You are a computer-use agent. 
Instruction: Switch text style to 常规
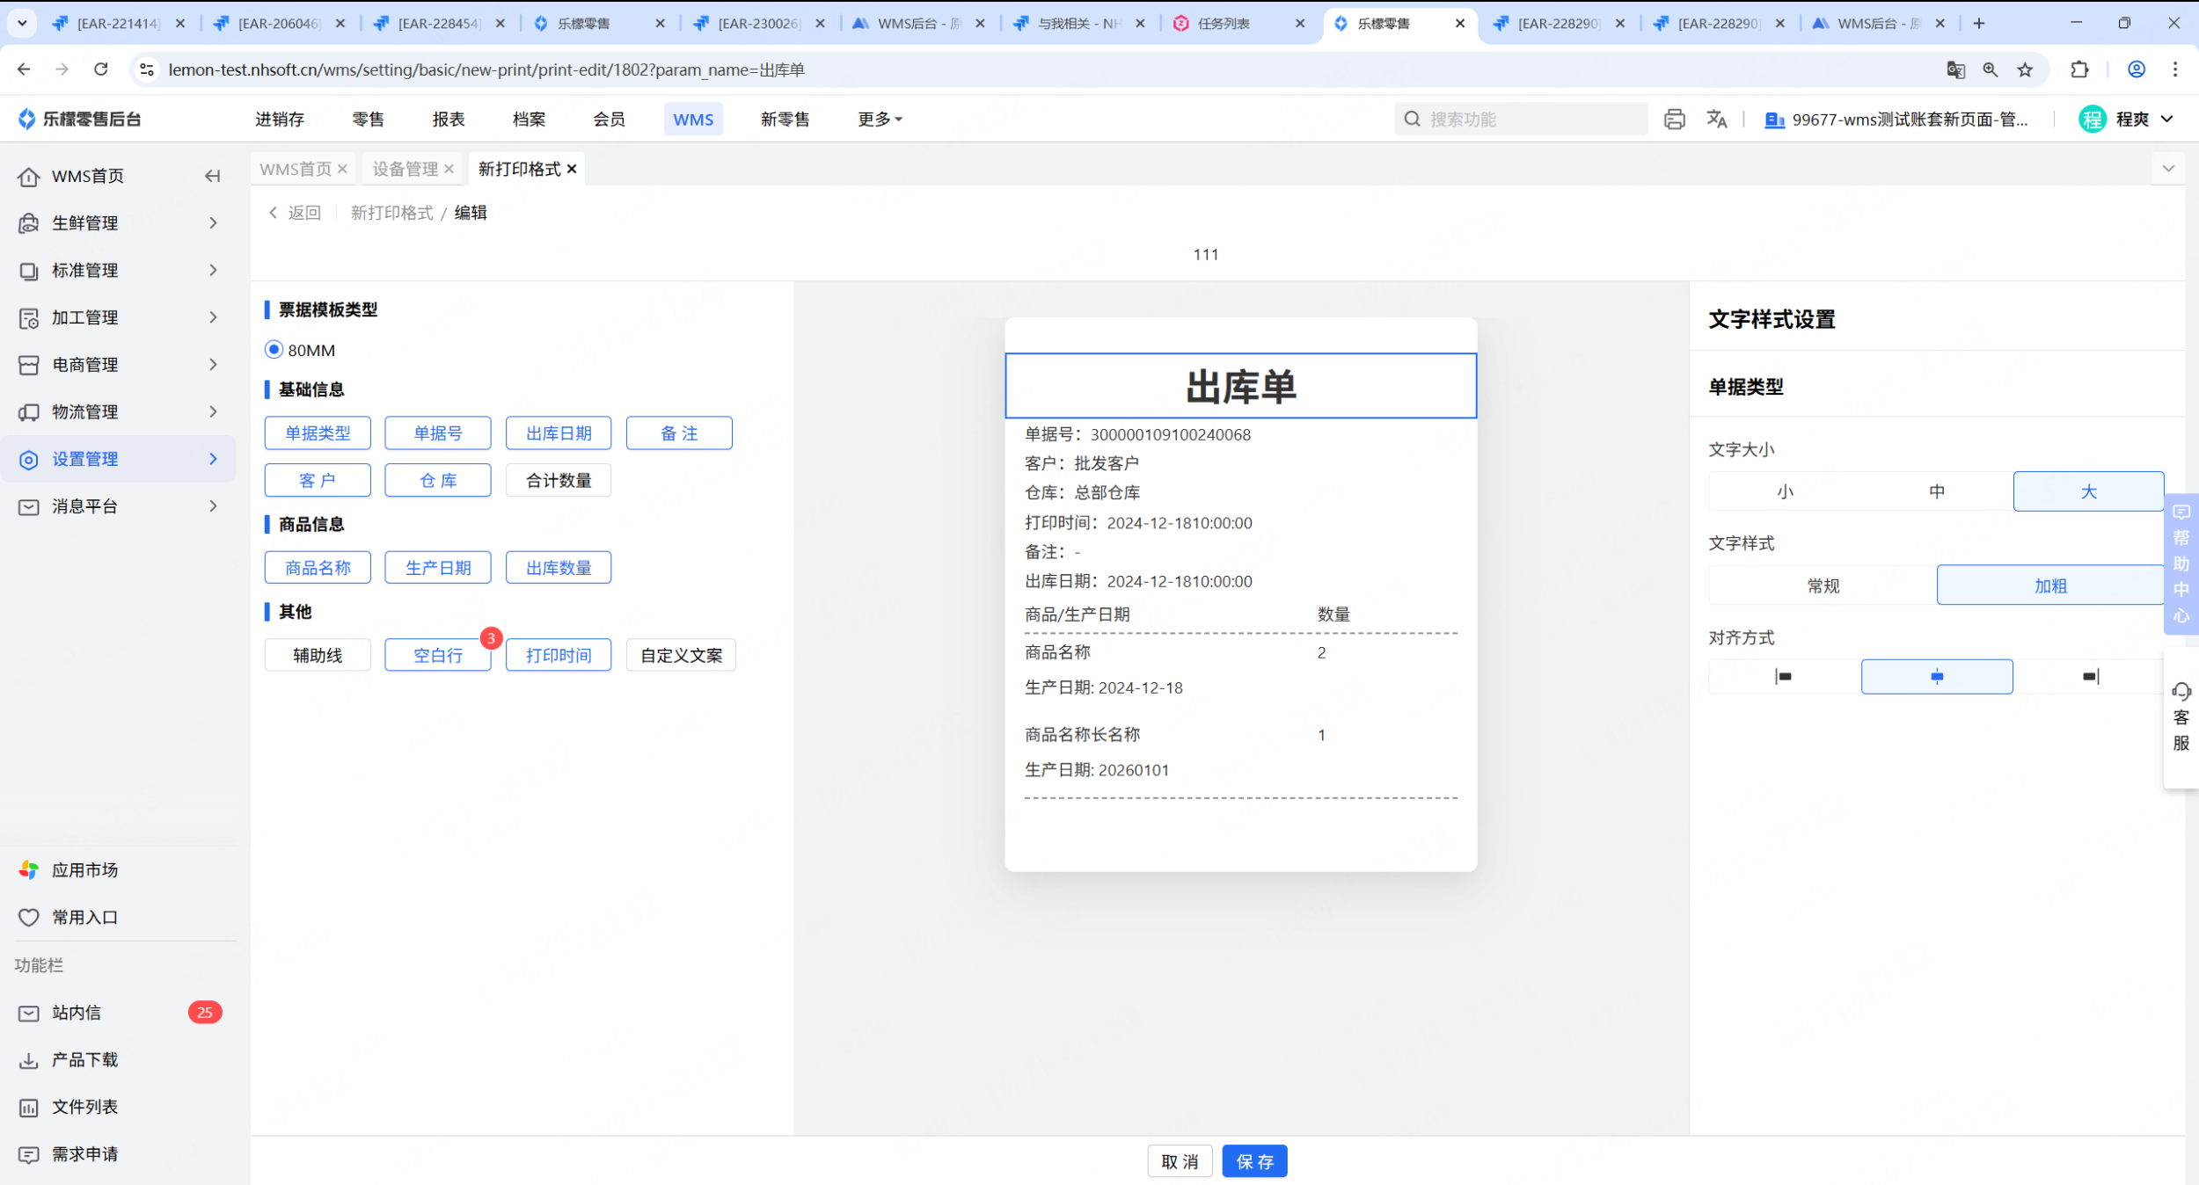click(1823, 585)
